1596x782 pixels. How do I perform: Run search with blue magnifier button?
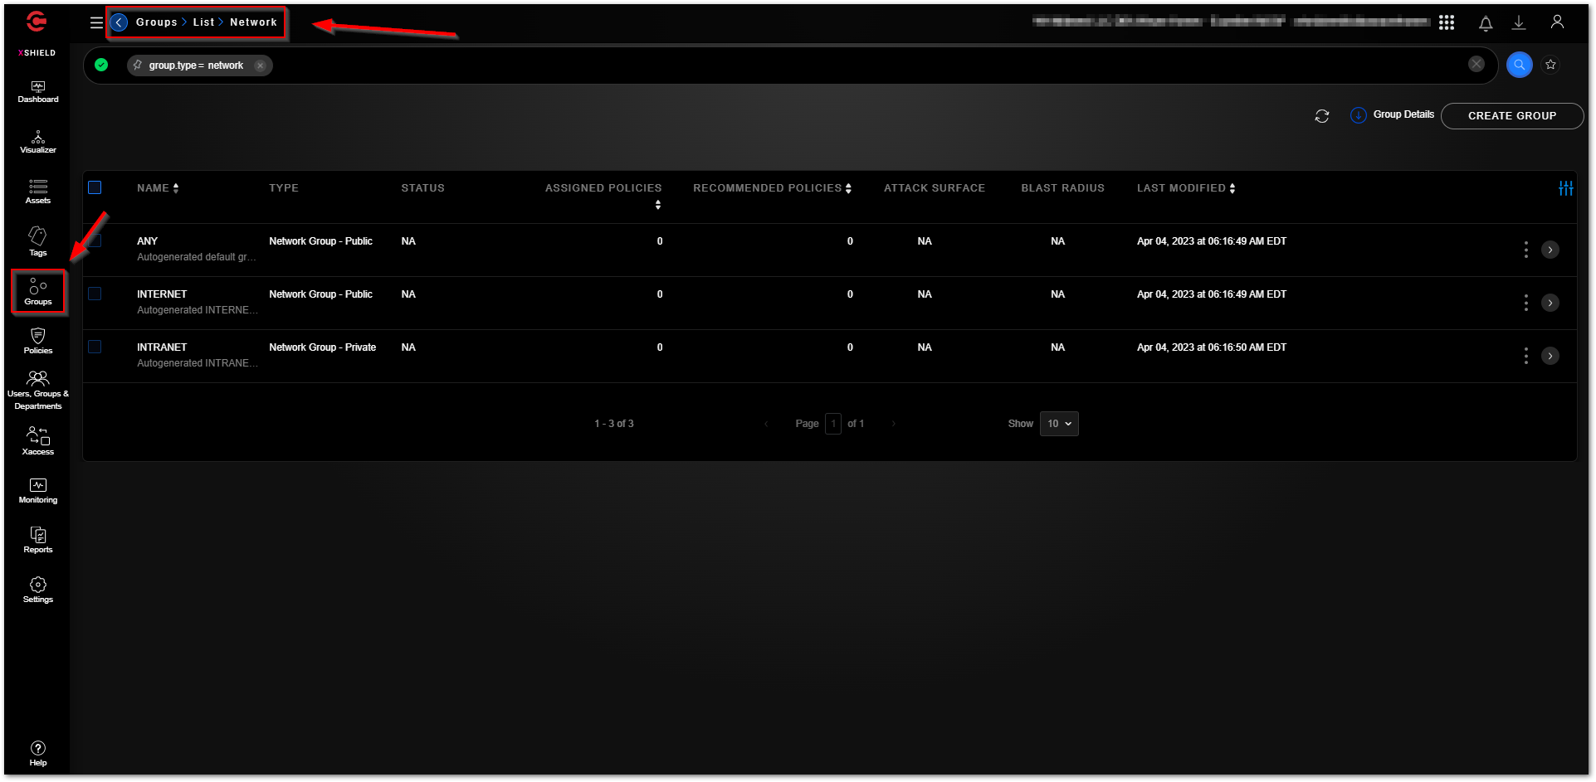[1520, 65]
